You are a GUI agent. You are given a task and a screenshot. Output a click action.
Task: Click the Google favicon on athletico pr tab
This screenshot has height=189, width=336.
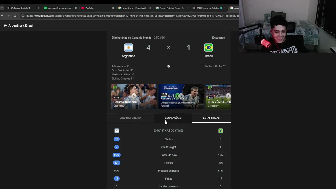(x=120, y=8)
